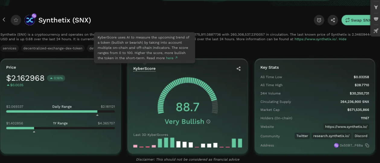Share the KyberScore card
This screenshot has height=163, width=380.
tap(238, 69)
